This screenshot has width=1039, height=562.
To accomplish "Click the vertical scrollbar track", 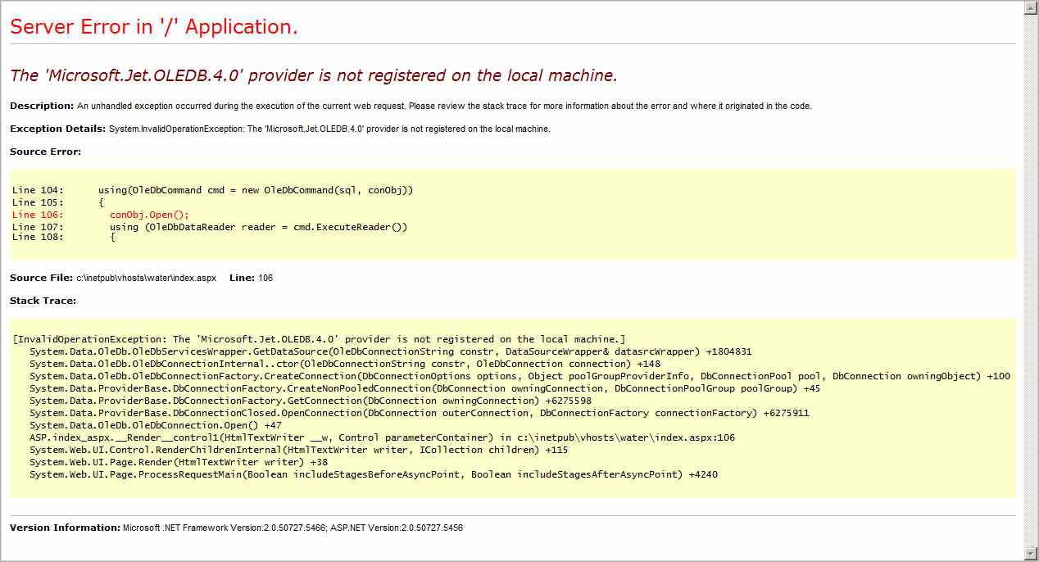I will (x=1030, y=279).
